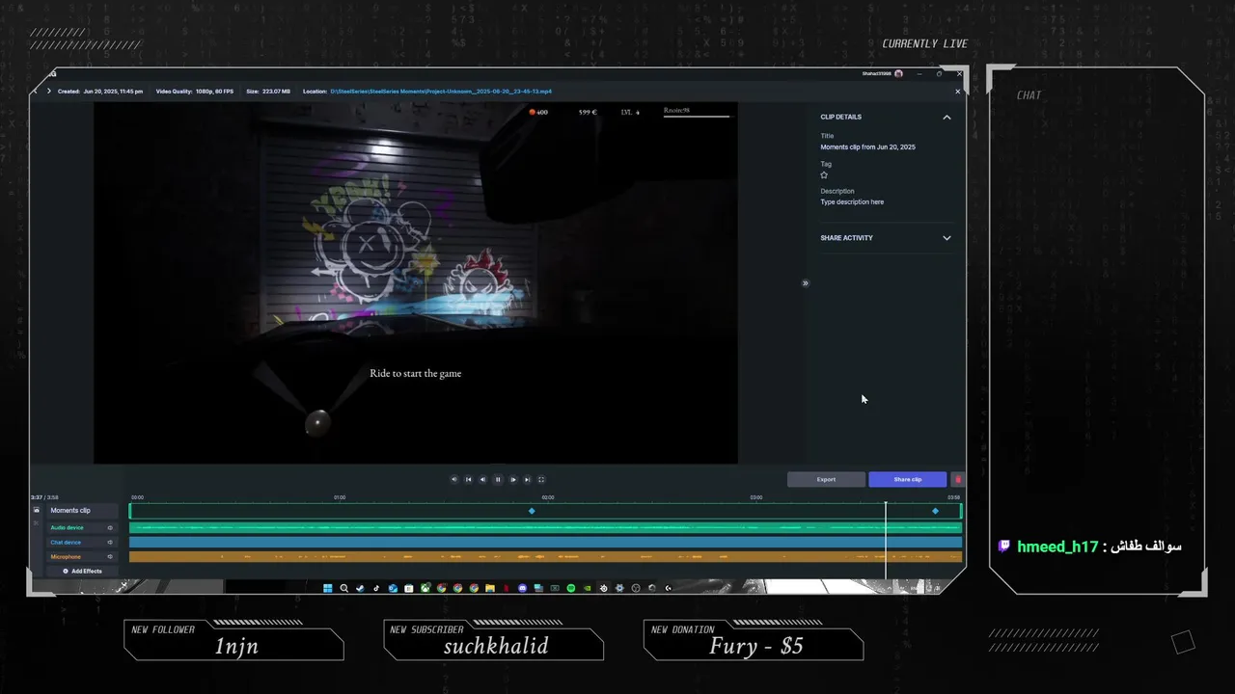Open Microsoft Store from the taskbar
The height and width of the screenshot is (694, 1235).
tap(409, 588)
